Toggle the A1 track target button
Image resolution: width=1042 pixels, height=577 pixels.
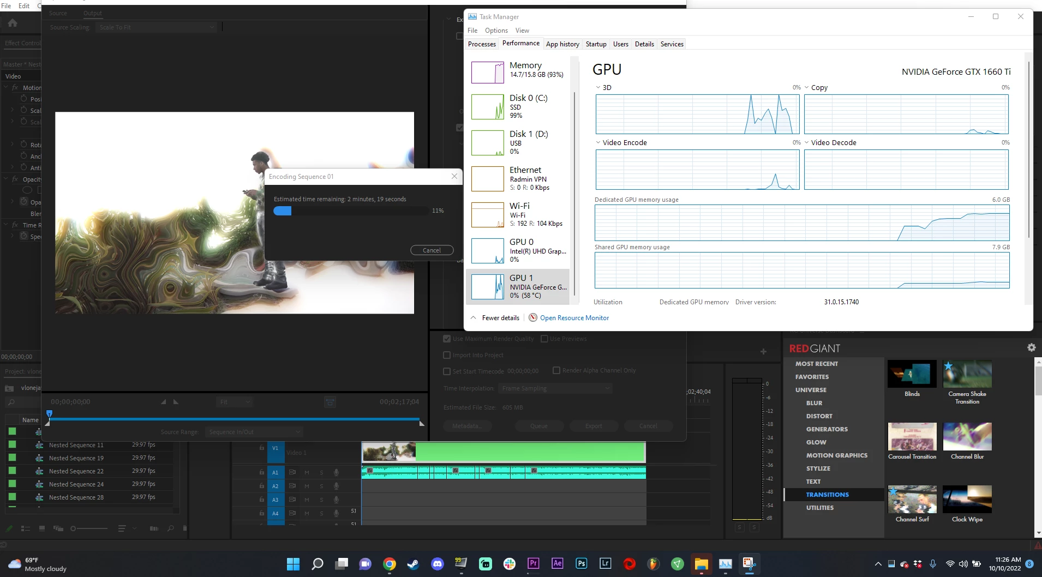pyautogui.click(x=276, y=472)
